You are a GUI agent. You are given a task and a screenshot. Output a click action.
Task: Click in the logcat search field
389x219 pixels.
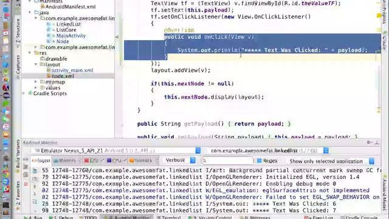(227, 161)
